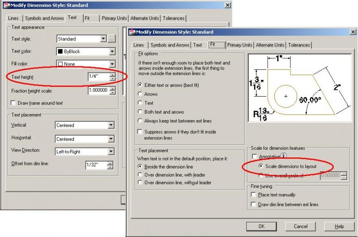
Task: Click the black ByBlock color swatch
Action: click(60, 51)
